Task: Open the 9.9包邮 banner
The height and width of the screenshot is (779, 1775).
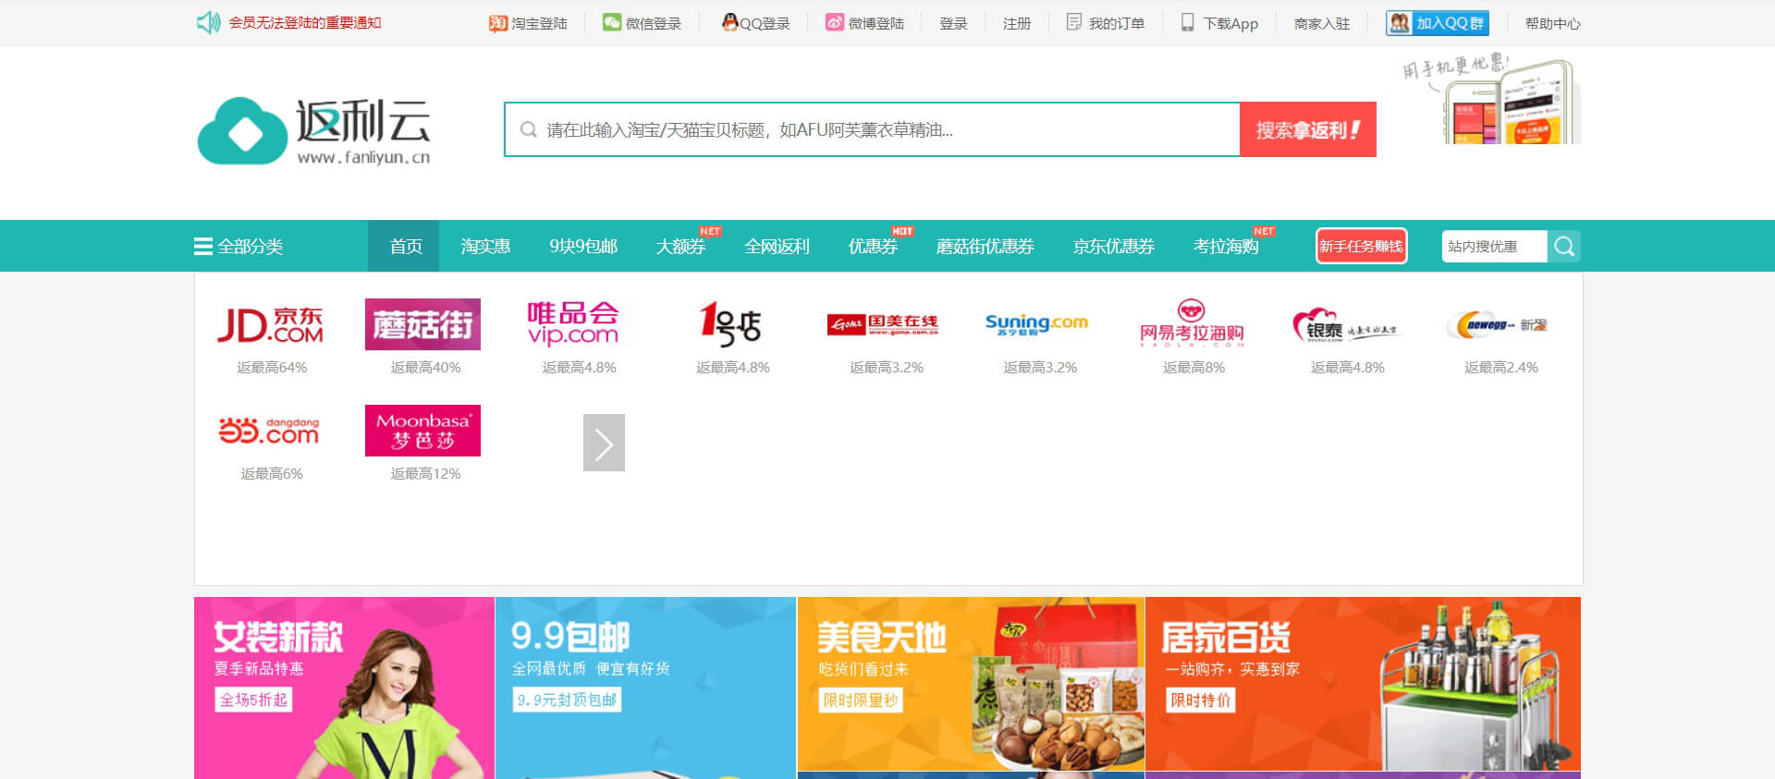Action: coord(645,688)
